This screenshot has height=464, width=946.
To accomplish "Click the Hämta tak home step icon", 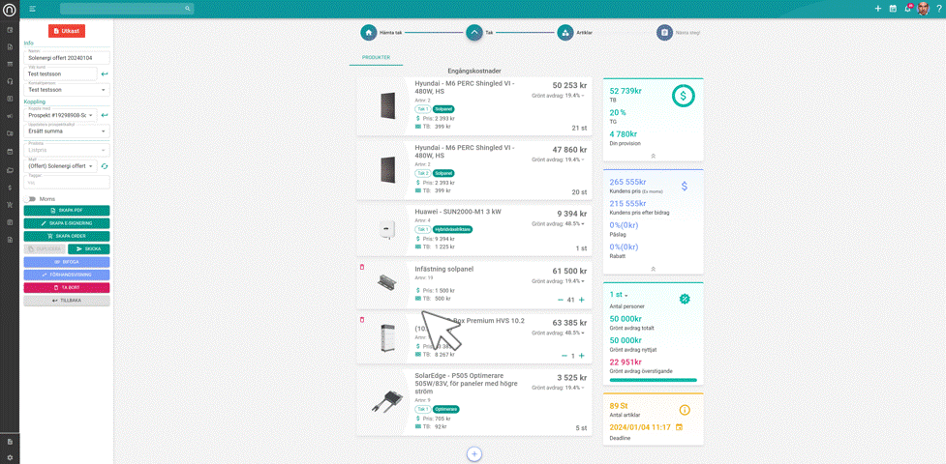I will tap(369, 33).
